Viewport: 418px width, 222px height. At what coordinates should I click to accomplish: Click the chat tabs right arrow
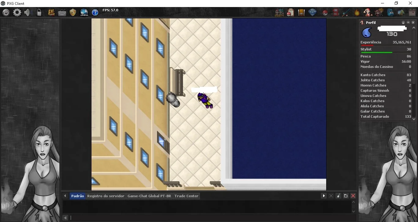pos(324,196)
